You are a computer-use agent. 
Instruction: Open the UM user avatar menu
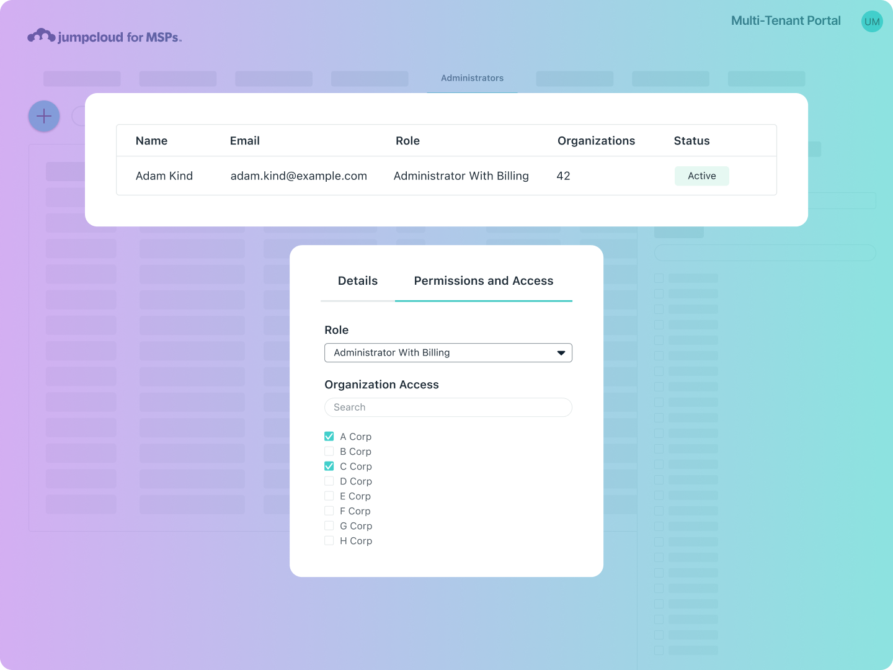[x=872, y=22]
